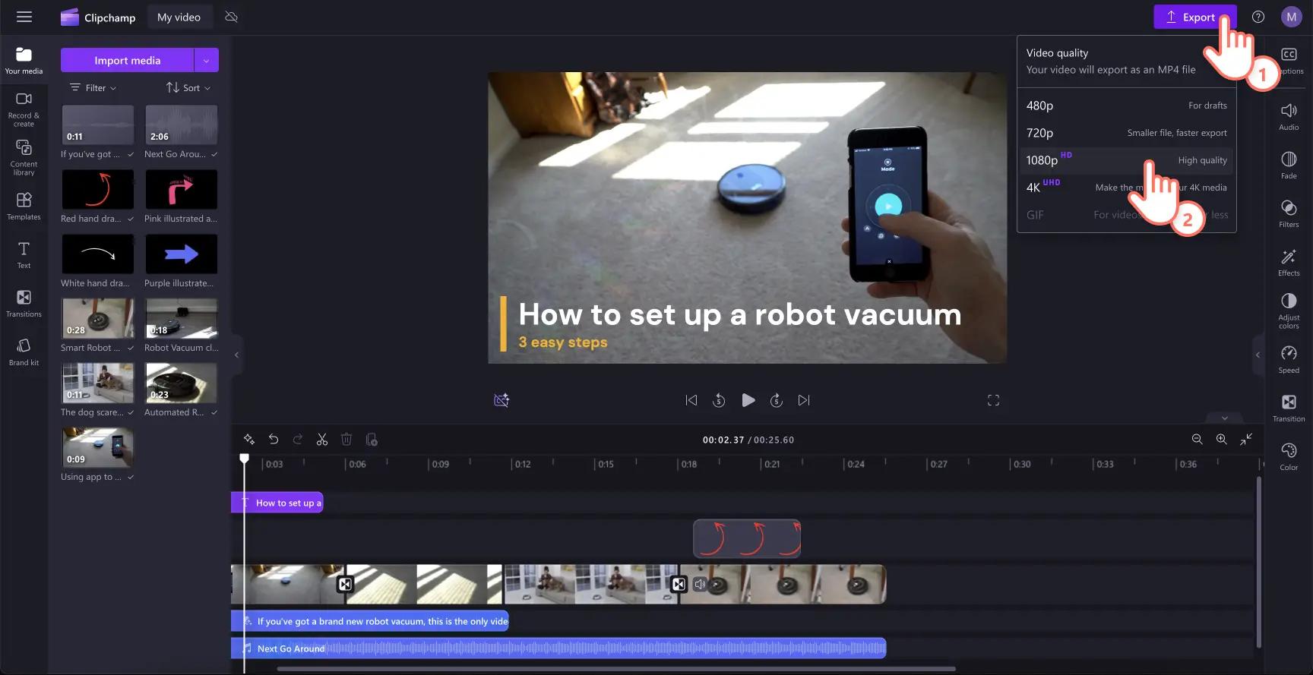Collapse the left media panel
This screenshot has height=675, width=1313.
[236, 355]
